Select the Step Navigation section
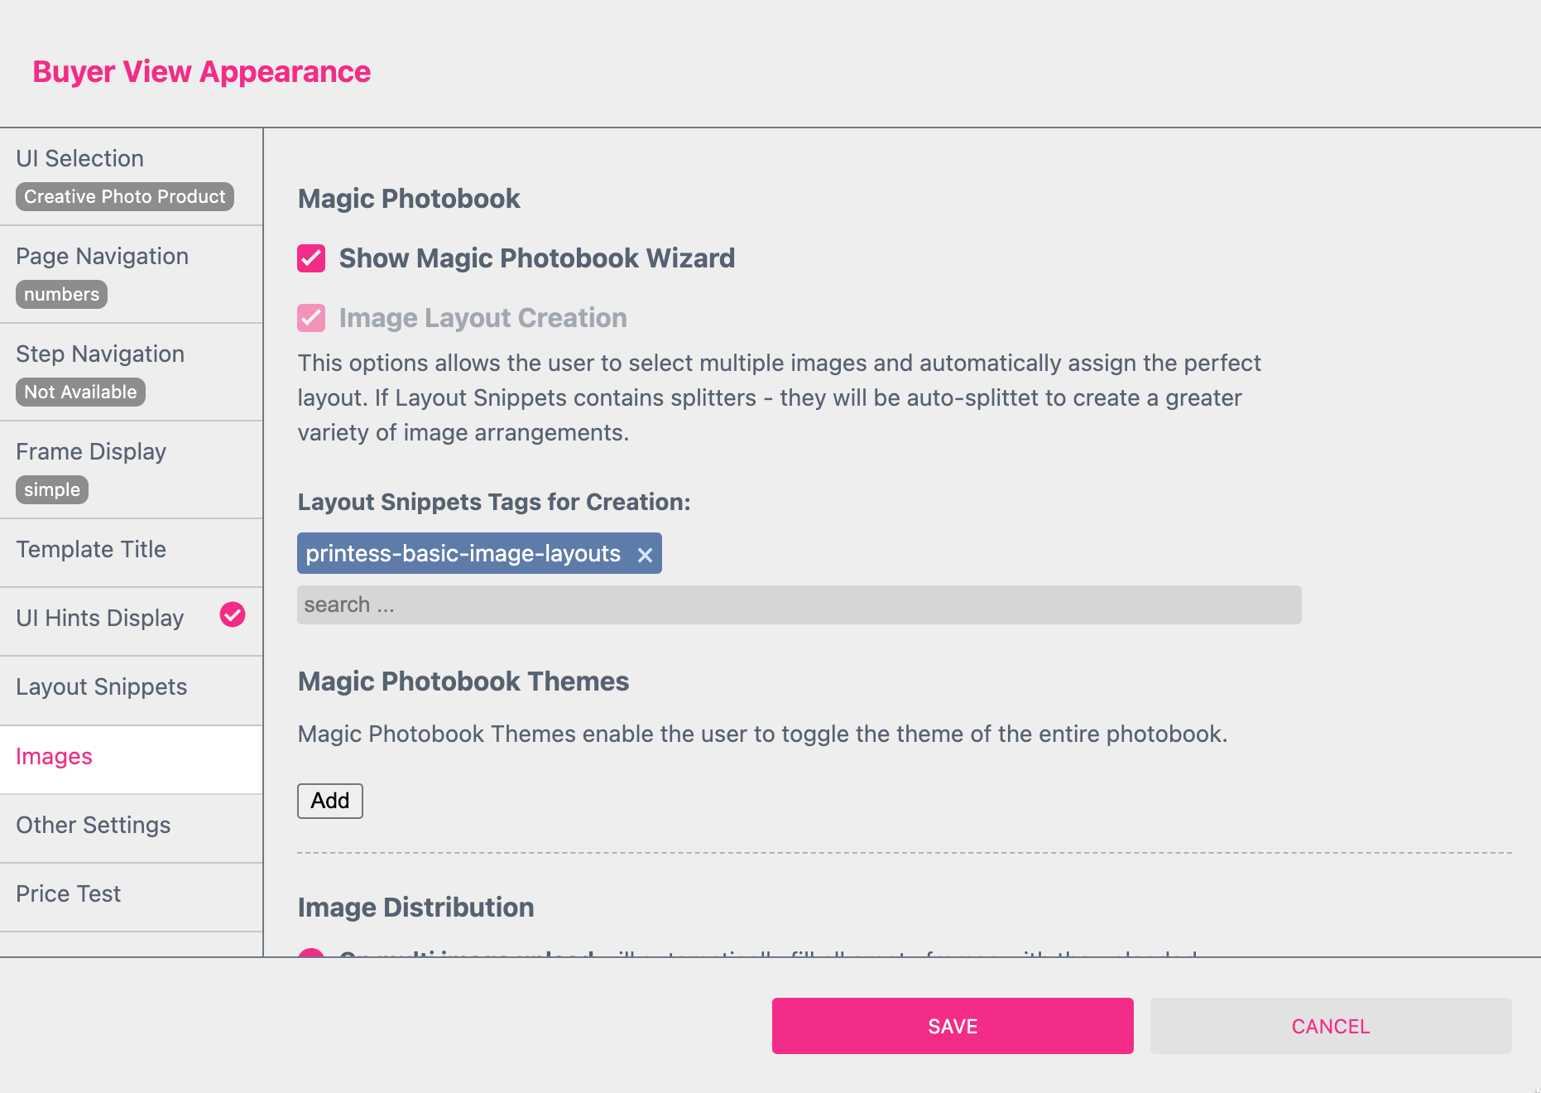Screen dimensions: 1541x1093 [x=132, y=373]
